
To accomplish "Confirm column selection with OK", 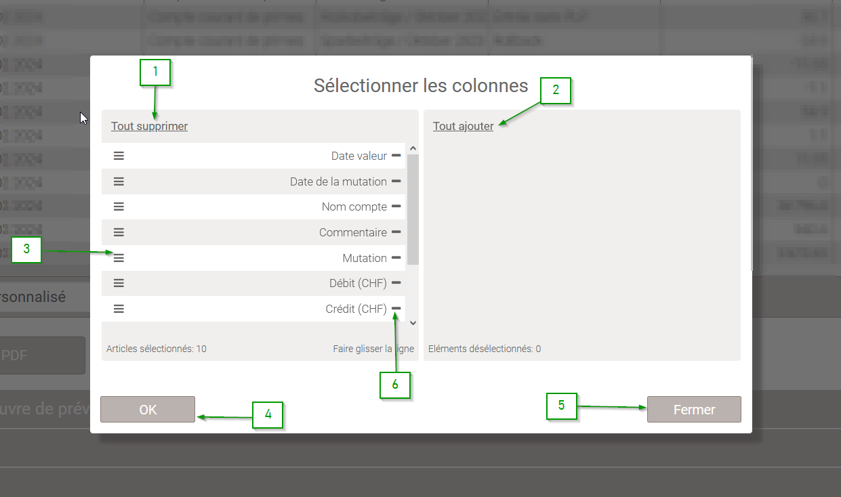I will [148, 410].
